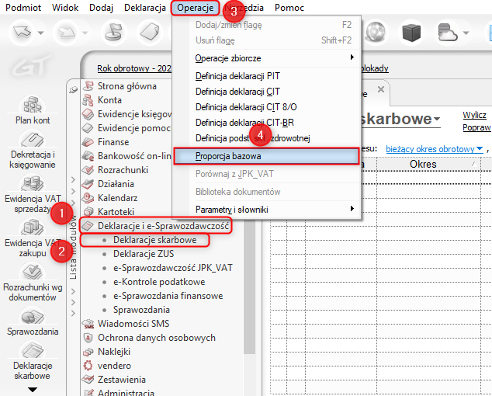Open Dekretacja i księgowanie shortcut
The width and height of the screenshot is (492, 396).
[x=33, y=151]
